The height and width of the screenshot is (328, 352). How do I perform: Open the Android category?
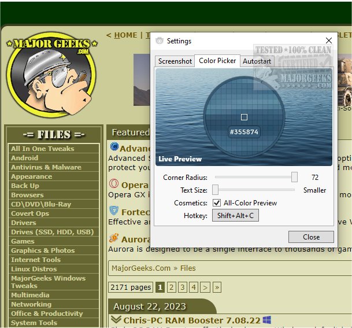[x=24, y=158]
